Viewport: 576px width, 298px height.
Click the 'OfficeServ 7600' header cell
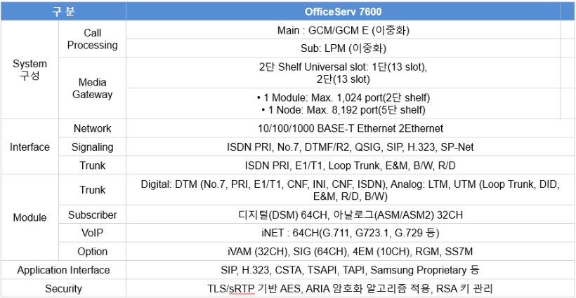[343, 11]
